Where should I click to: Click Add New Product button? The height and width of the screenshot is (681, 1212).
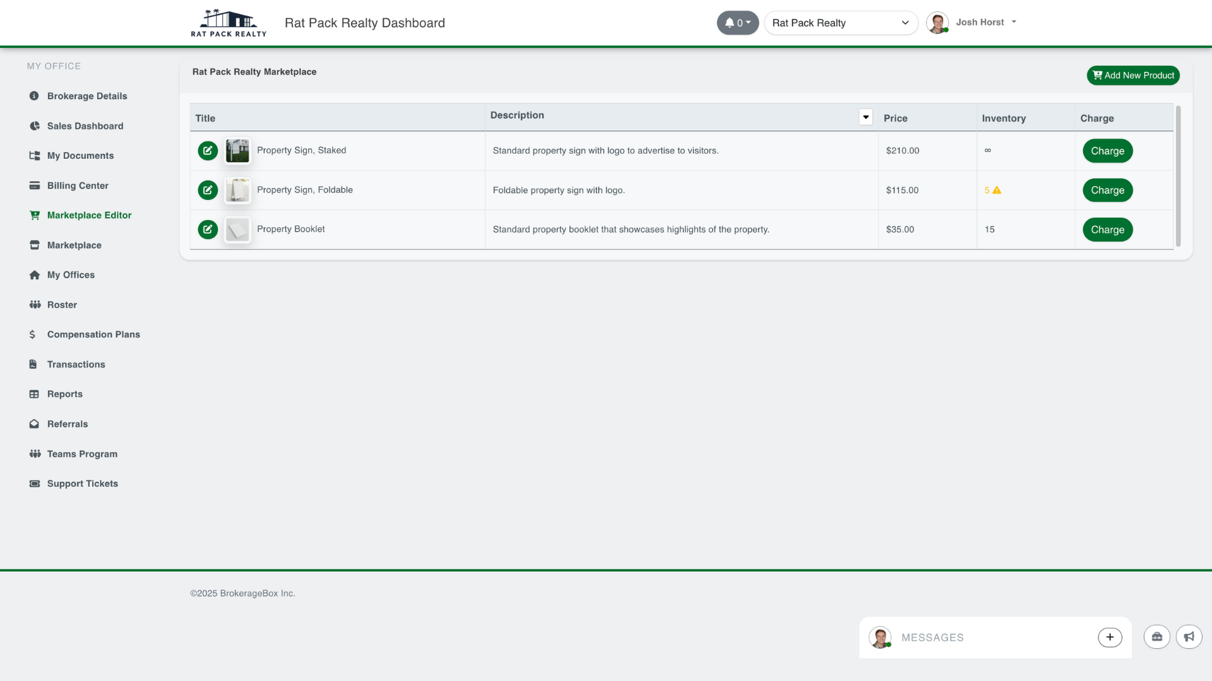(x=1132, y=76)
